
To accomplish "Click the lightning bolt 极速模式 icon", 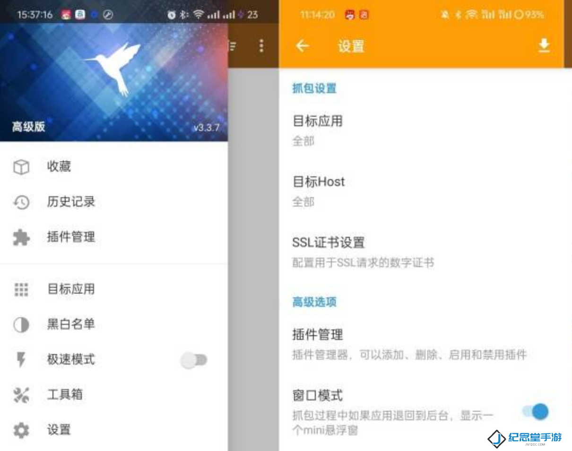I will 21,360.
